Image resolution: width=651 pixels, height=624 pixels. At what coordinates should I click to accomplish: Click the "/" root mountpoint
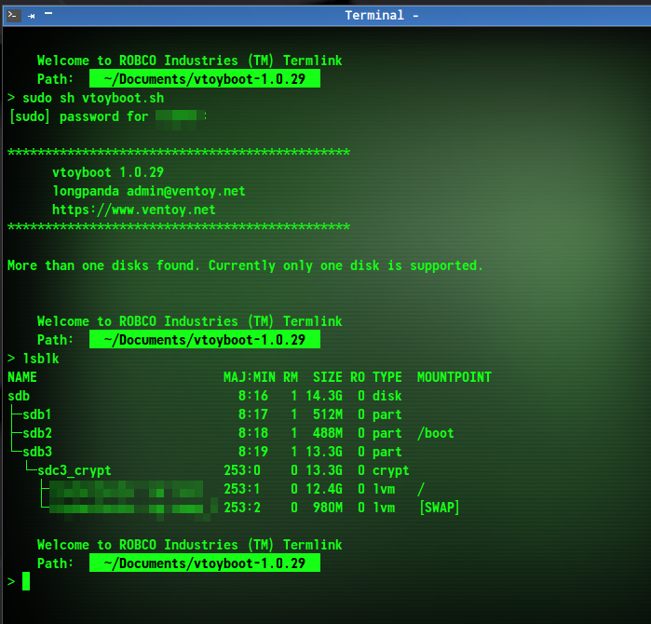[421, 489]
